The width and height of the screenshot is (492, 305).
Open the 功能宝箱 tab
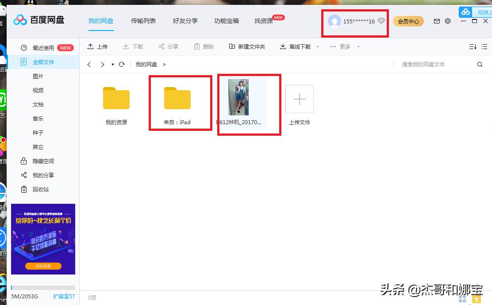[226, 21]
